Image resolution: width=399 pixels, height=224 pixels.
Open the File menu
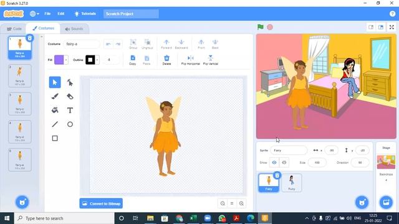pyautogui.click(x=47, y=14)
